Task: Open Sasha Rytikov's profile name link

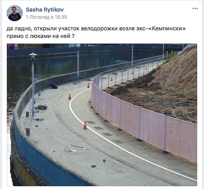Action: pyautogui.click(x=45, y=10)
